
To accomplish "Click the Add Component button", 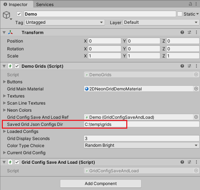I will pos(101,184).
